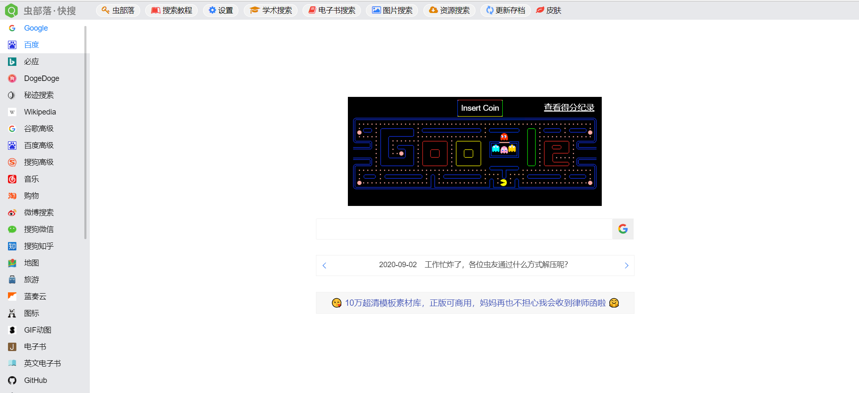Viewport: 859px width, 393px height.
Task: Show next announcement with right arrow
Action: tap(627, 265)
